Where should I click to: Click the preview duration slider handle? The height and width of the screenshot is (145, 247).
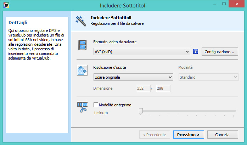pos(141,112)
